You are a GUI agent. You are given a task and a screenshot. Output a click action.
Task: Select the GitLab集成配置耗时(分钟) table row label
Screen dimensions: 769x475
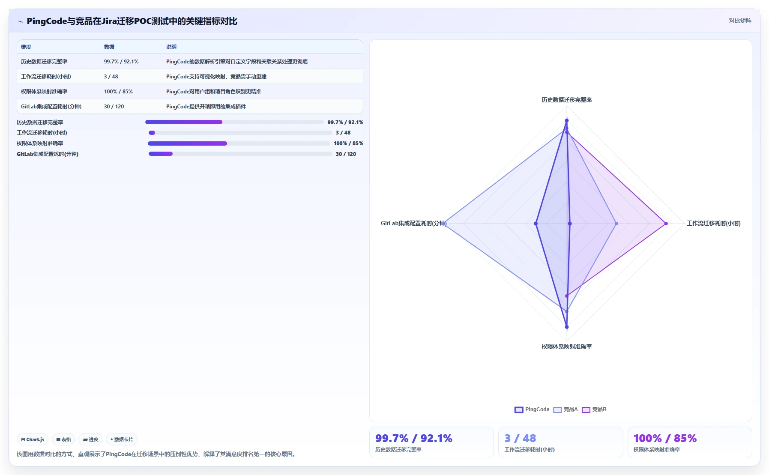click(x=51, y=107)
